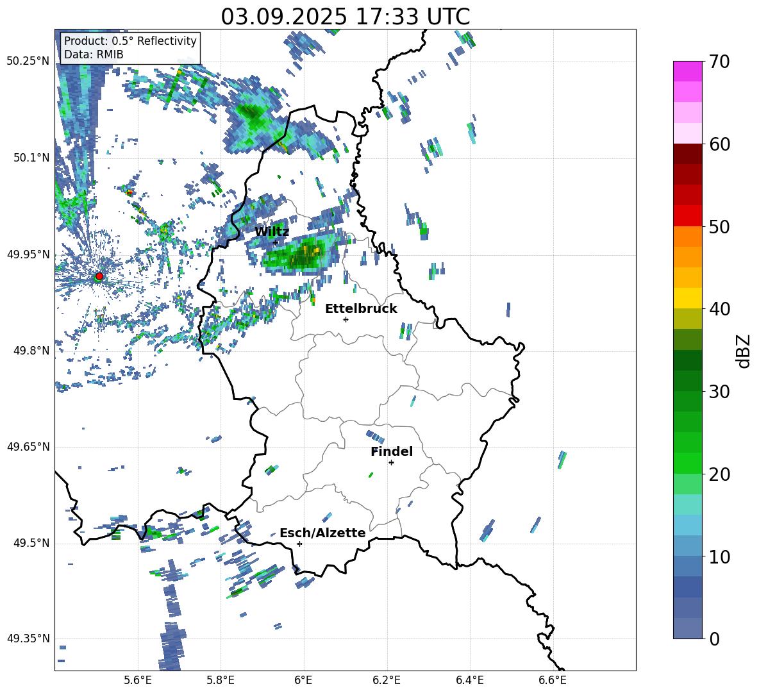
Task: Click the Data: RMIB text
Action: pyautogui.click(x=94, y=54)
